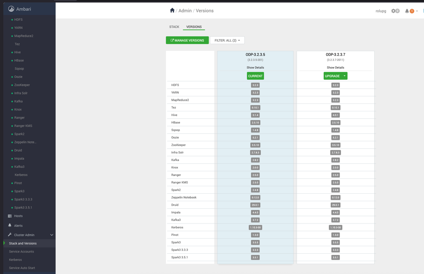Click Tez 0.10.1 badge under ODP-3.2.3.5
Image resolution: width=424 pixels, height=274 pixels.
pyautogui.click(x=255, y=108)
